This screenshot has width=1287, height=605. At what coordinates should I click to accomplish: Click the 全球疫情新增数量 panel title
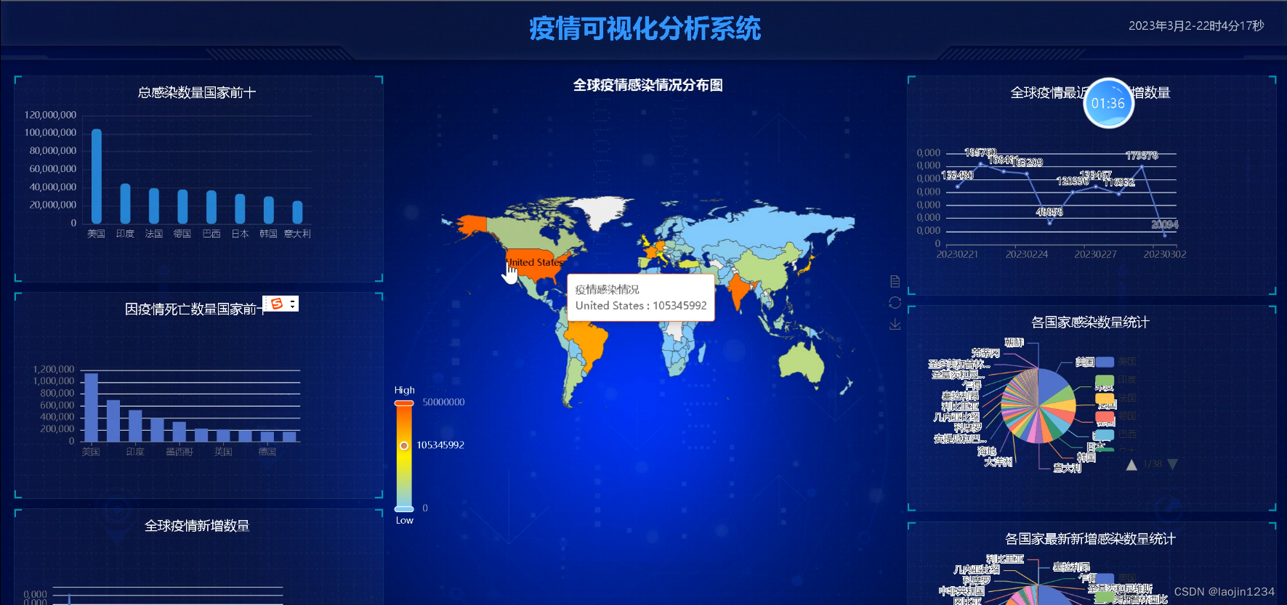pos(197,525)
